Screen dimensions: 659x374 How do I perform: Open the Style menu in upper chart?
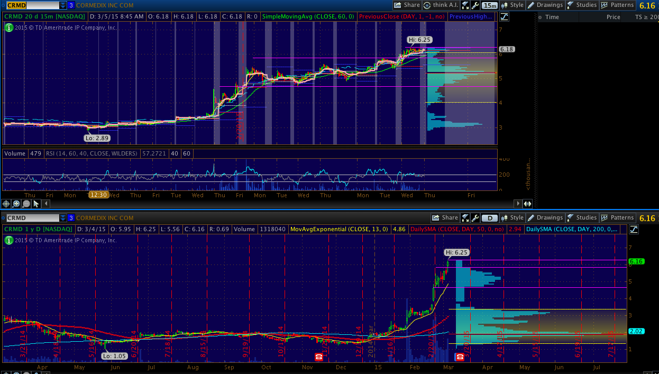pyautogui.click(x=512, y=5)
